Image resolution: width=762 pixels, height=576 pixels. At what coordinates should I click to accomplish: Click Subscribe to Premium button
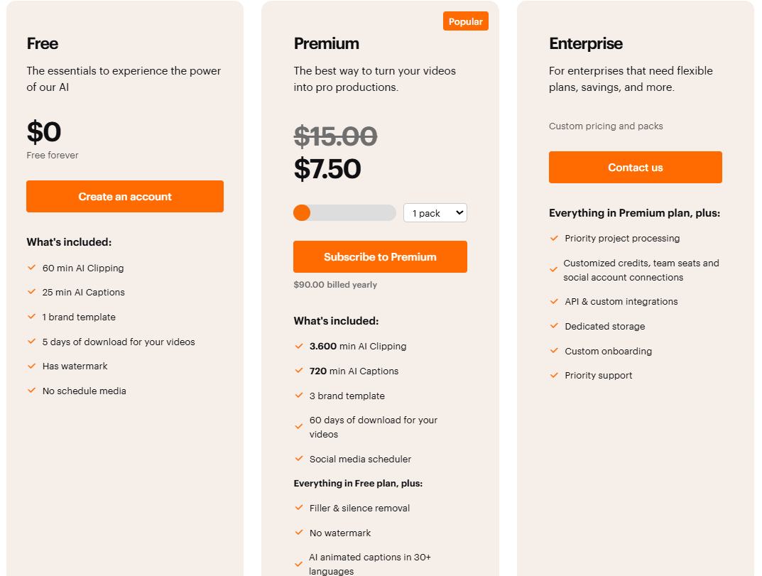(x=380, y=256)
